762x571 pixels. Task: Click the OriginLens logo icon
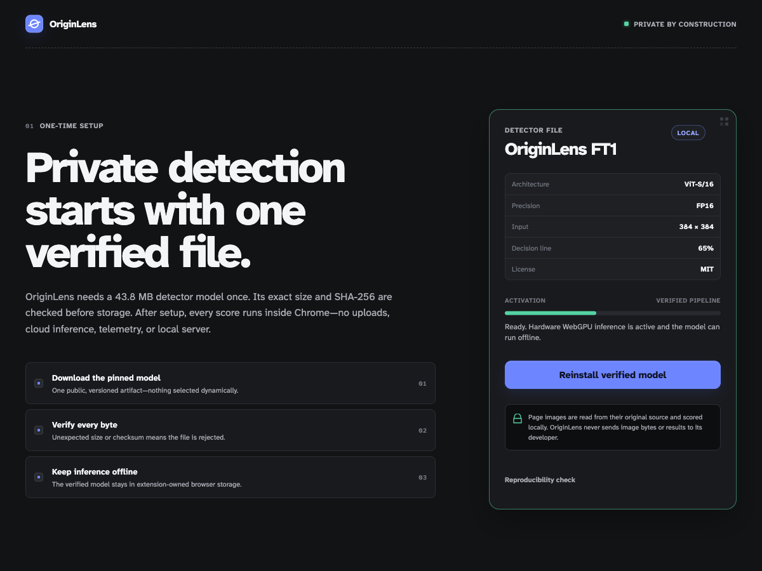click(x=34, y=24)
